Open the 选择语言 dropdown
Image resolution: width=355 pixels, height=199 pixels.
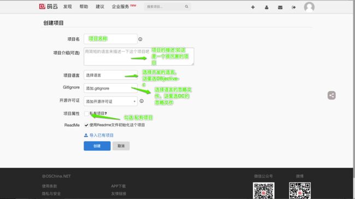tap(110, 75)
